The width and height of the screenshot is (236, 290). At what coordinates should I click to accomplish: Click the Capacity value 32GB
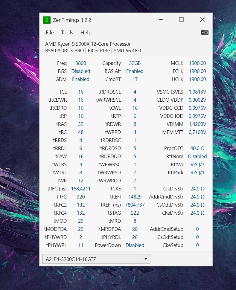(135, 63)
